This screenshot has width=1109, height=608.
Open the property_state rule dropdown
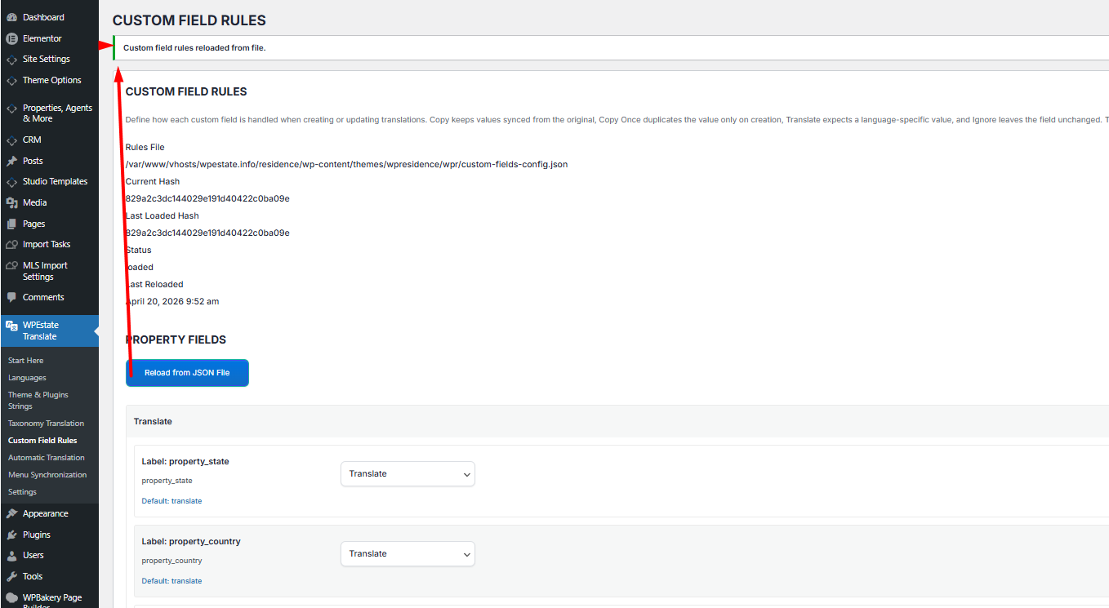(408, 474)
